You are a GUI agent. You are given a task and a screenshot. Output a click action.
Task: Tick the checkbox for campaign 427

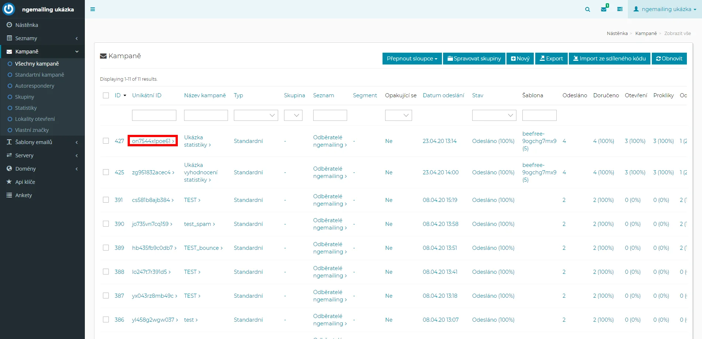click(x=106, y=141)
